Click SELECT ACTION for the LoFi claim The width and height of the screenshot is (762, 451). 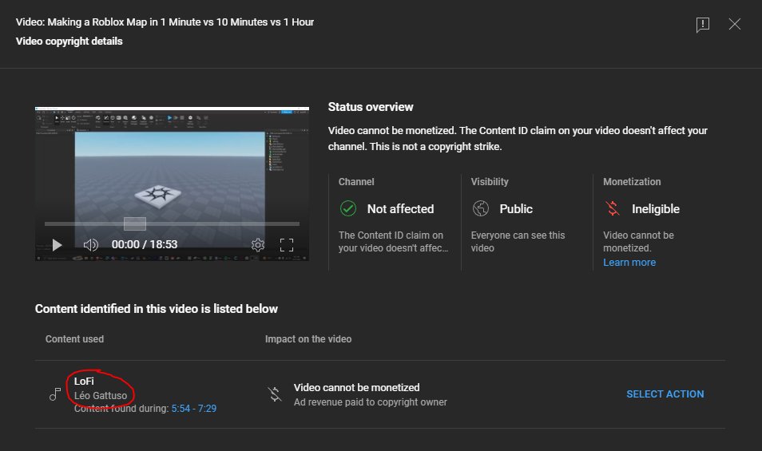tap(665, 394)
